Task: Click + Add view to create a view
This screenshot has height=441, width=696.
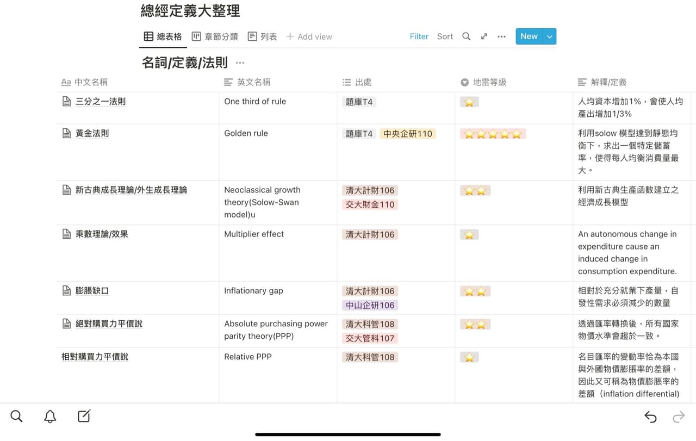Action: click(x=309, y=36)
